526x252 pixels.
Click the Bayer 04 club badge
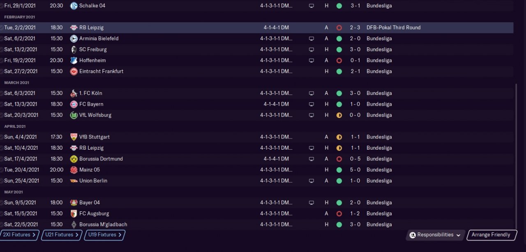[74, 203]
